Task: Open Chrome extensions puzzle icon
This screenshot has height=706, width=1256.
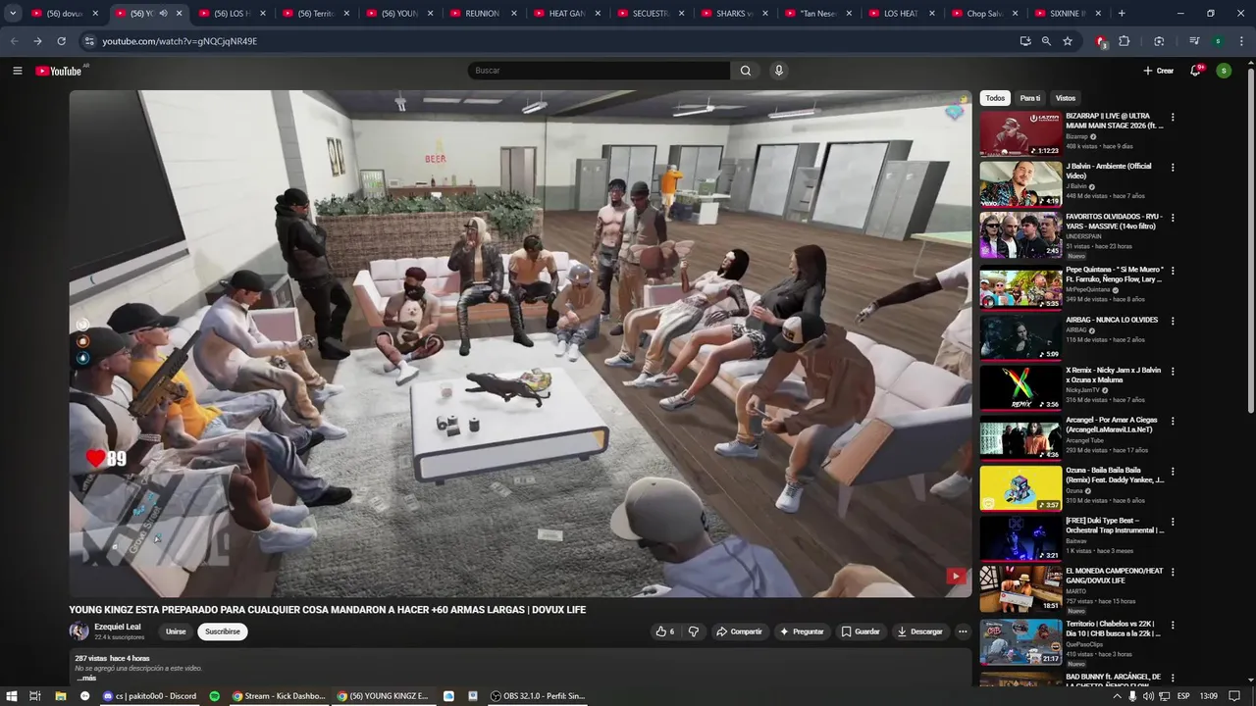Action: pyautogui.click(x=1125, y=41)
